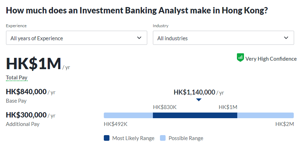Expand the Industry dropdown chevron
304x145 pixels.
[x=286, y=38]
